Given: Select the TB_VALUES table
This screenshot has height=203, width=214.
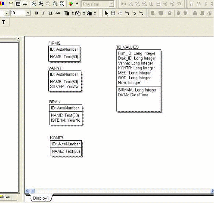Looking at the screenshot, I should point(139,80).
